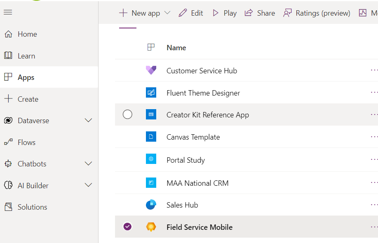This screenshot has width=378, height=243.
Task: Click the New app button
Action: [x=140, y=13]
